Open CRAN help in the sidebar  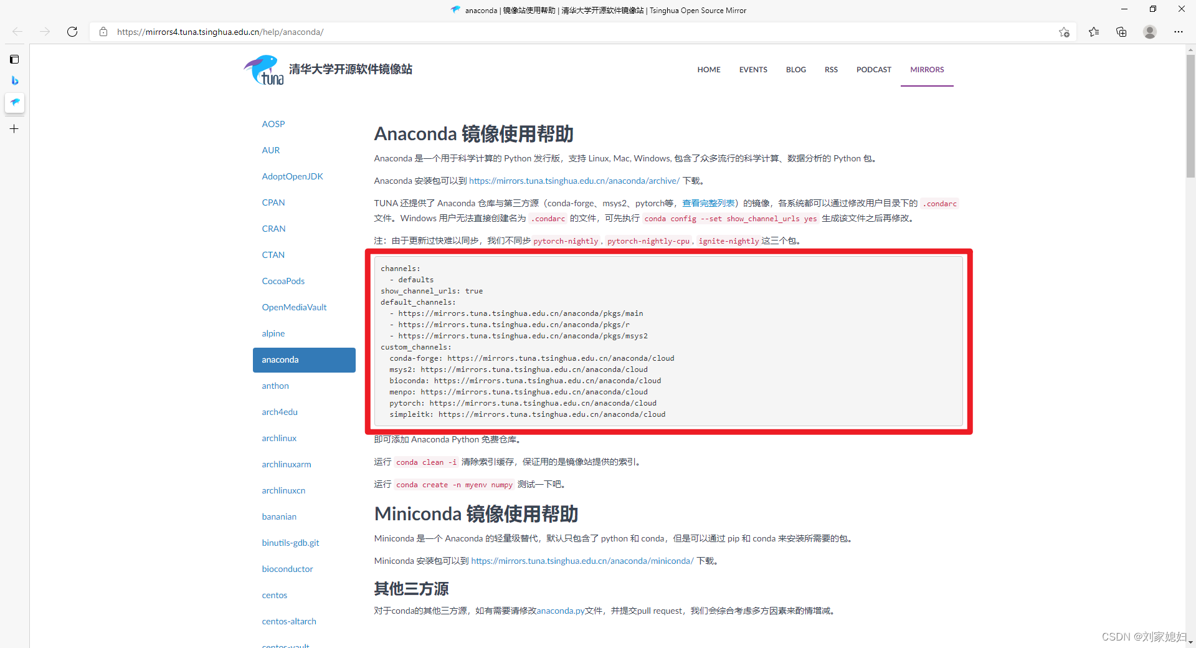click(x=273, y=229)
